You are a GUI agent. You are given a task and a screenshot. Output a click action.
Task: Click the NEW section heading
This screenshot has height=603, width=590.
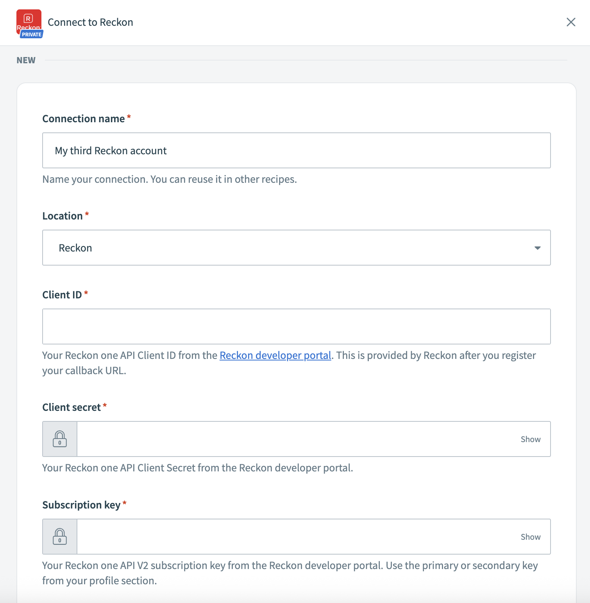pyautogui.click(x=26, y=60)
